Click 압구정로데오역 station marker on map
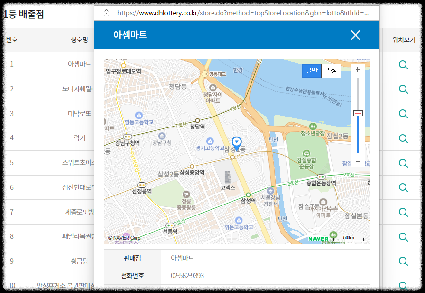425x293 pixels. 124,65
